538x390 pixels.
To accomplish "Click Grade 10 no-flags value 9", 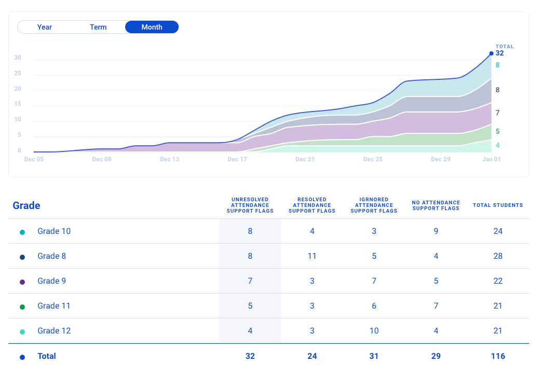I will pyautogui.click(x=436, y=231).
